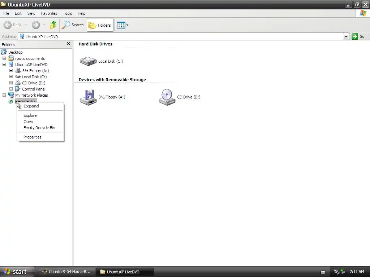Select CD Drive (D:) icon in main pane

click(x=167, y=97)
